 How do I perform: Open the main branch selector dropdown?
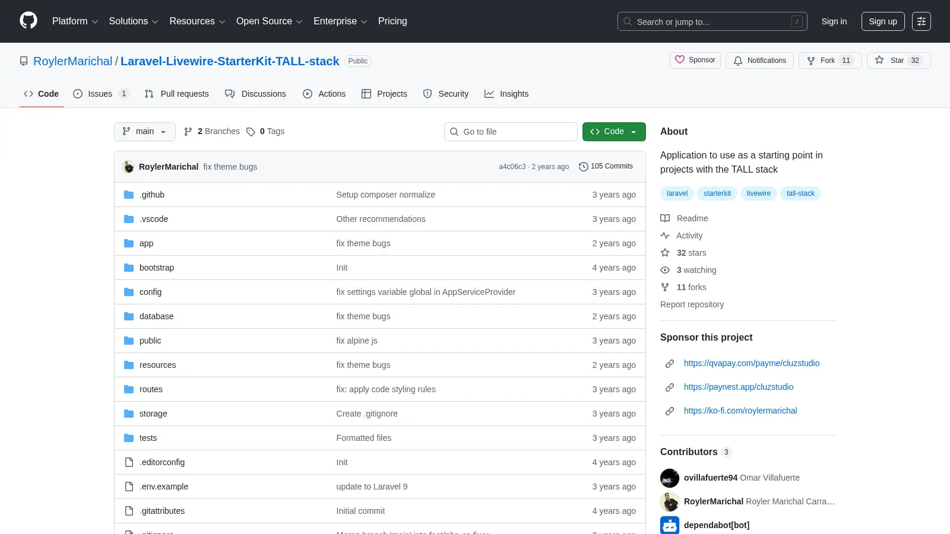click(x=145, y=132)
